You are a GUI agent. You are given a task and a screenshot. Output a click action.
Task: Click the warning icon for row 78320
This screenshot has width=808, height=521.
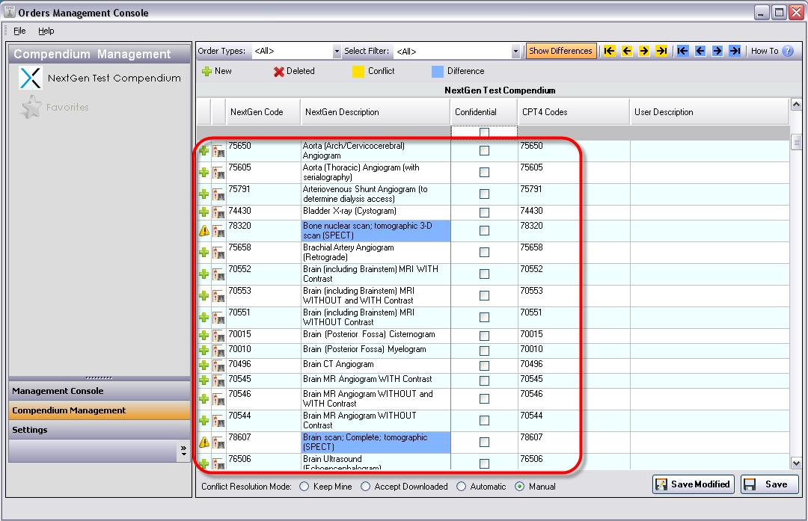tap(204, 231)
